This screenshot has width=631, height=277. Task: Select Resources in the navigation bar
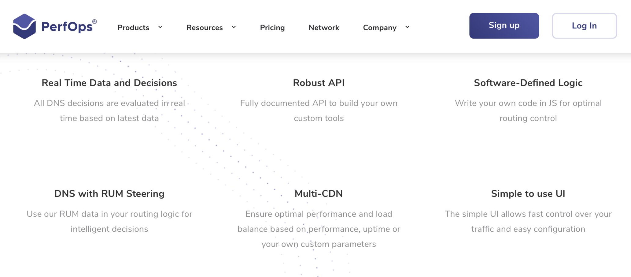pos(204,28)
